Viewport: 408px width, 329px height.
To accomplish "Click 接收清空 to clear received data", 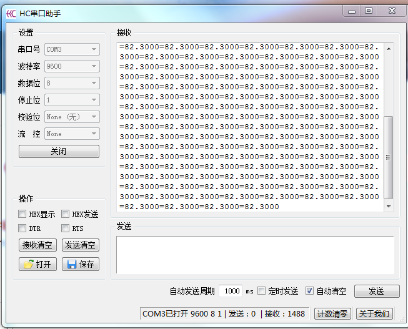I will coord(37,245).
